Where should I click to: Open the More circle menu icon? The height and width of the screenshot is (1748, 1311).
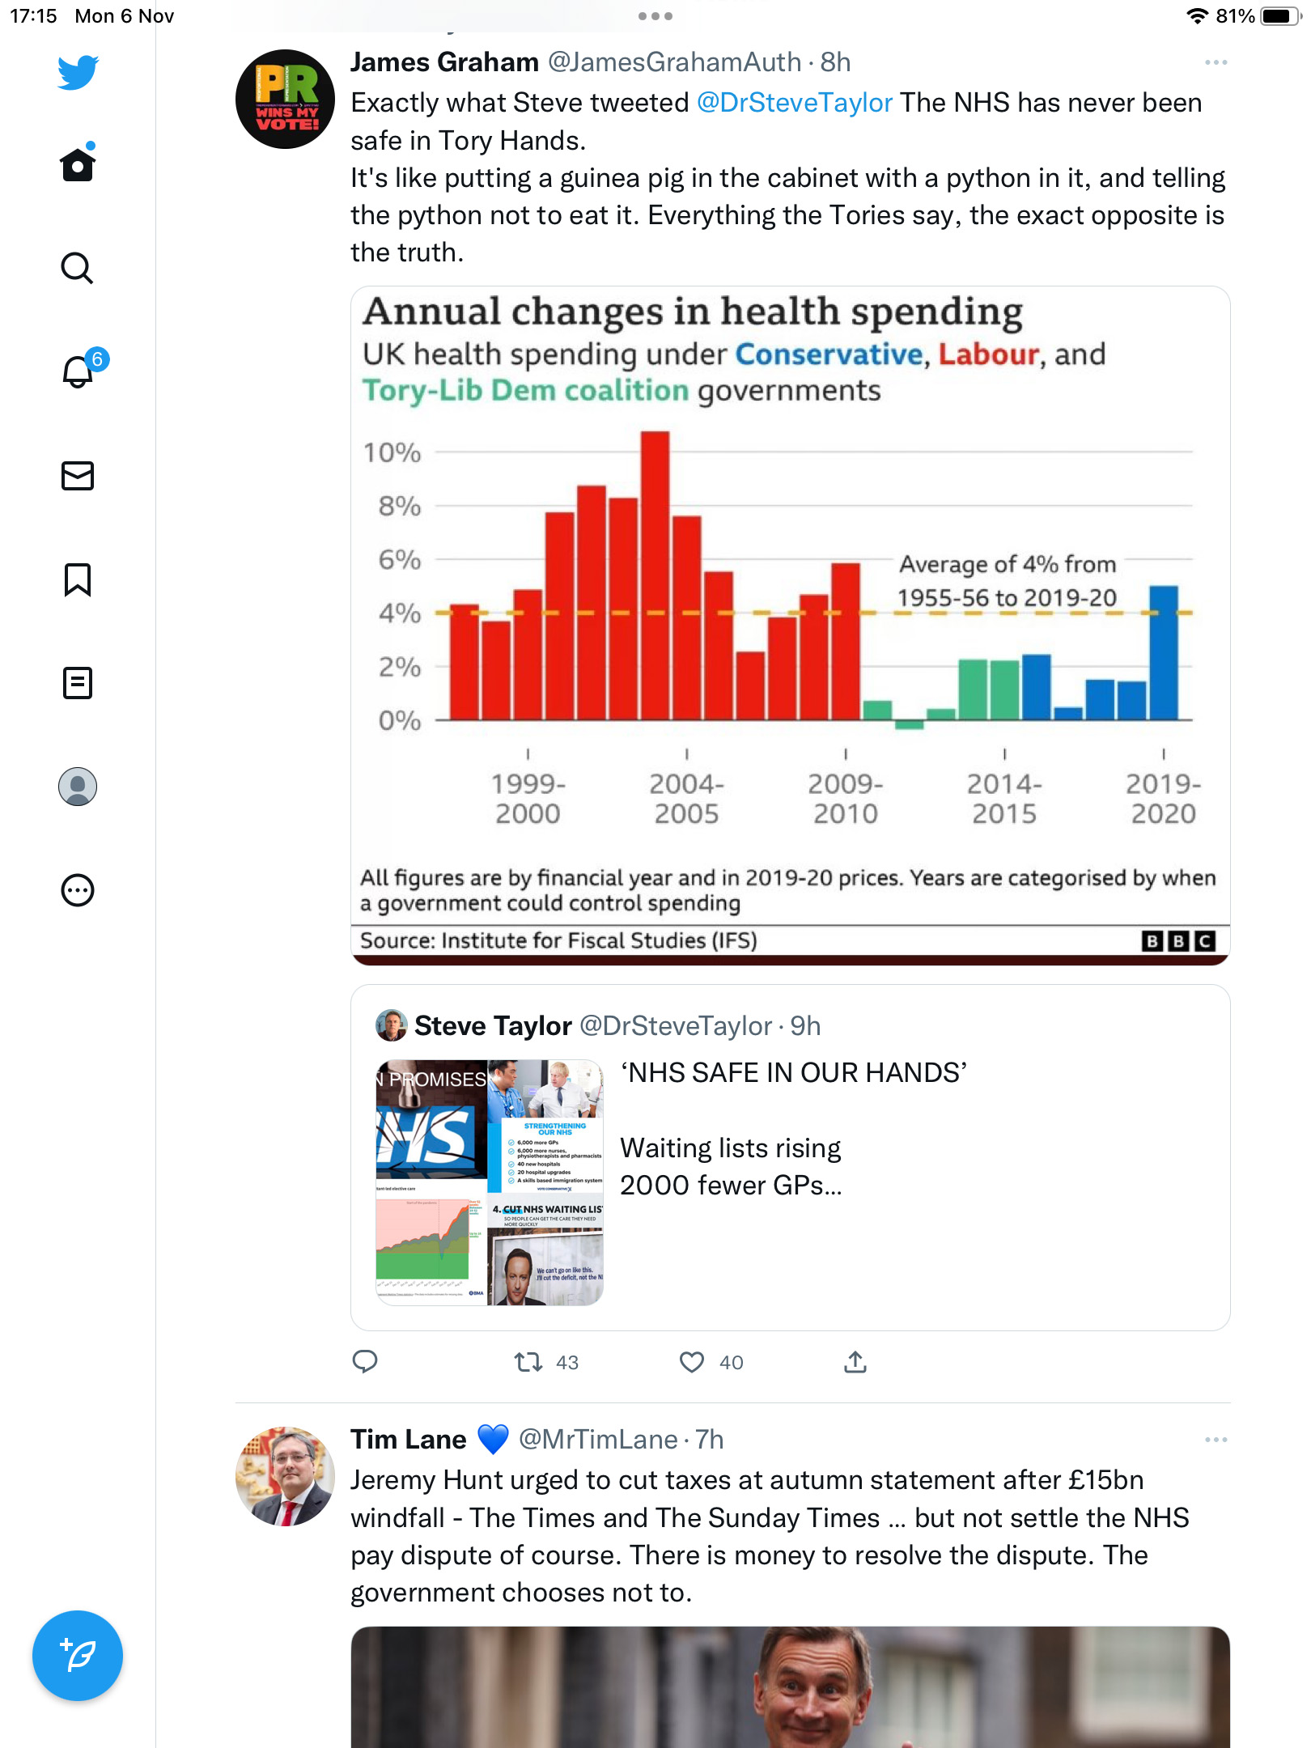tap(78, 890)
